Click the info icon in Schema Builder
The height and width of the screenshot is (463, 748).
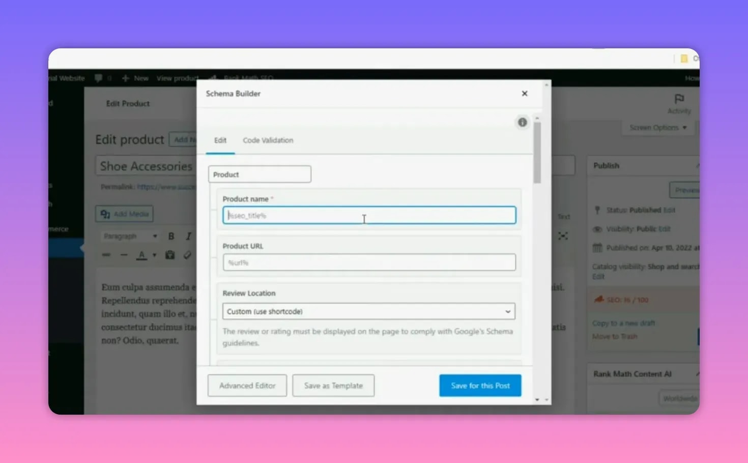pyautogui.click(x=522, y=122)
